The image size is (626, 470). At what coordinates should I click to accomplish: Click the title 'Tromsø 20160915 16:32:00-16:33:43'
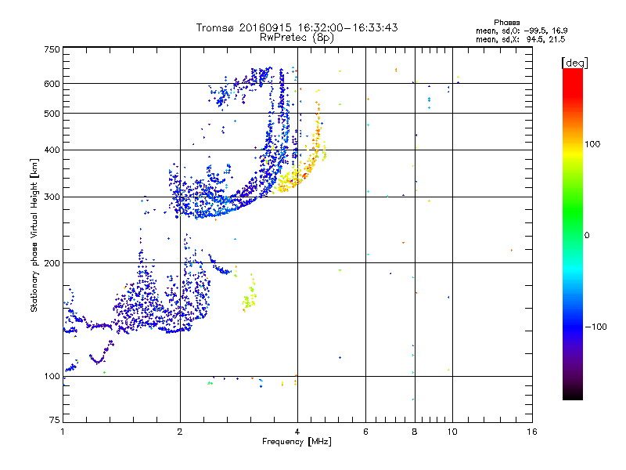pos(297,27)
